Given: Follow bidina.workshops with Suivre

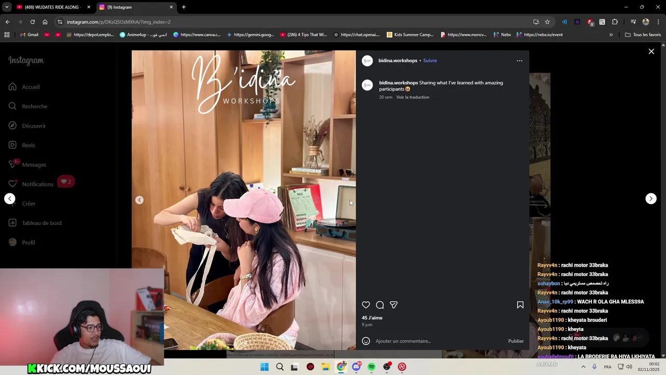Looking at the screenshot, I should [430, 60].
